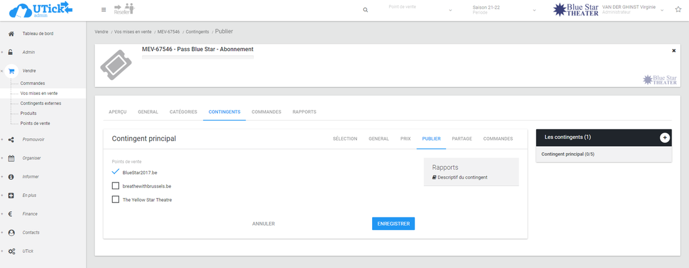Select Contingent principal in contingents list
Image resolution: width=689 pixels, height=268 pixels.
tap(567, 154)
